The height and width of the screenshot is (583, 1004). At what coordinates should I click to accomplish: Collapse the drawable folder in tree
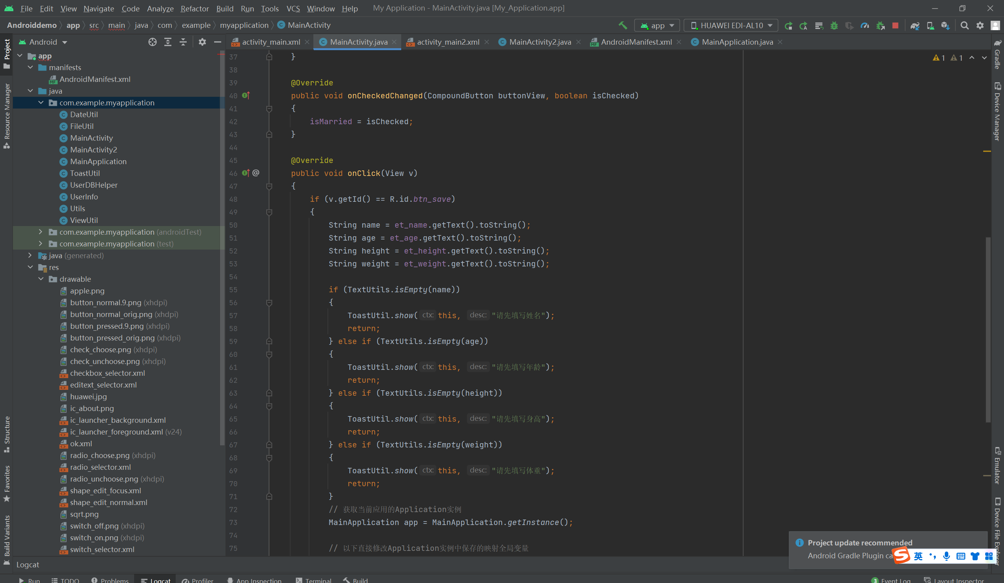tap(41, 279)
